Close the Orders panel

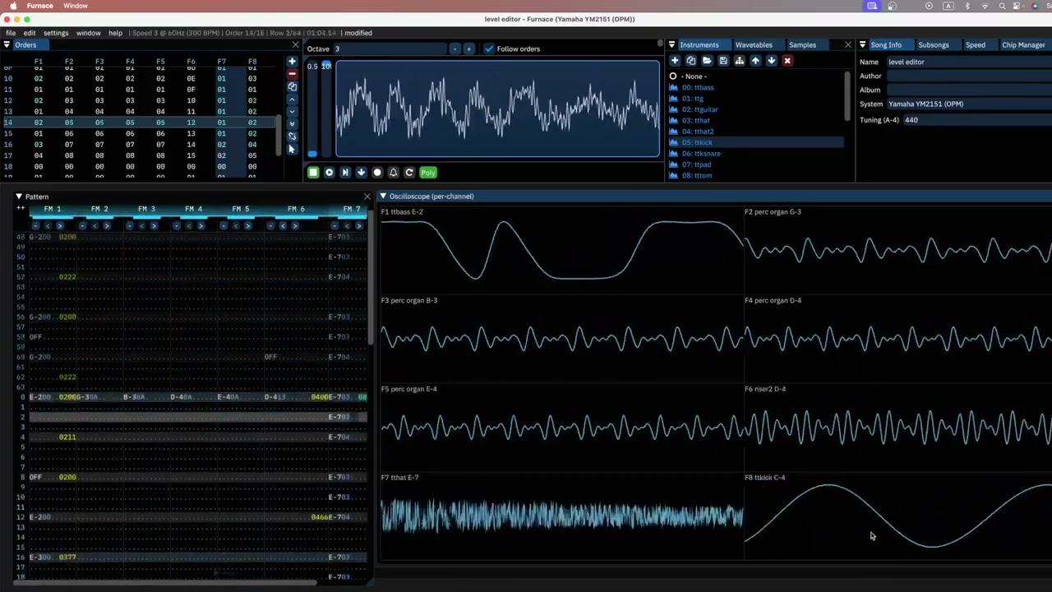tap(296, 45)
